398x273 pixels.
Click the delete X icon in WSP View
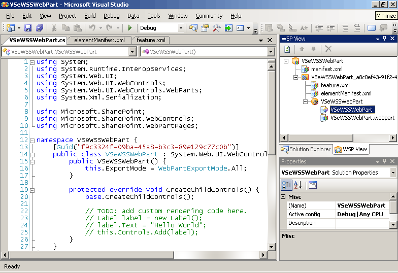328,49
